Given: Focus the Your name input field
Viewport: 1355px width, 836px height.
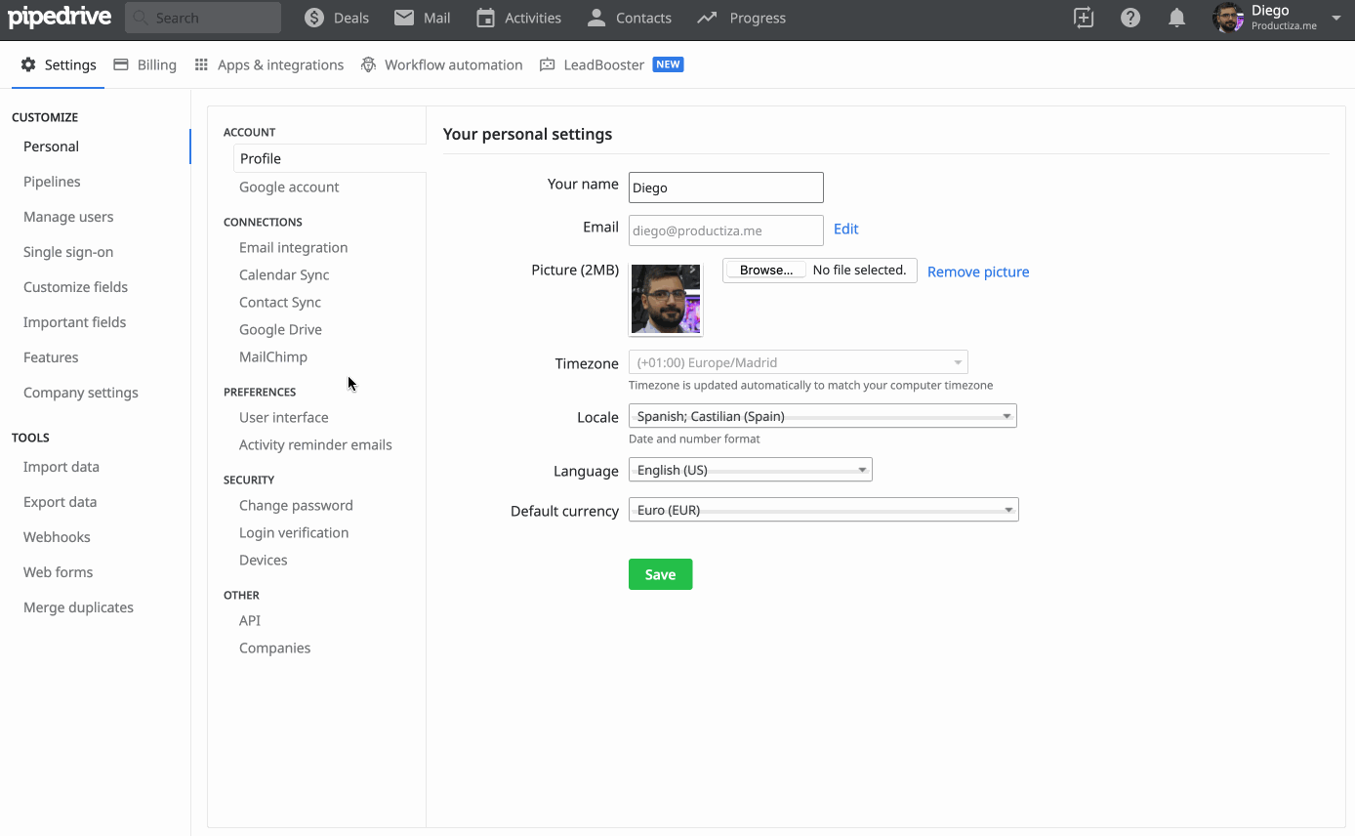Looking at the screenshot, I should pos(725,188).
